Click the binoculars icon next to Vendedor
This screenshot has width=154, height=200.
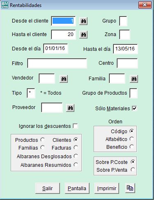[64, 79]
